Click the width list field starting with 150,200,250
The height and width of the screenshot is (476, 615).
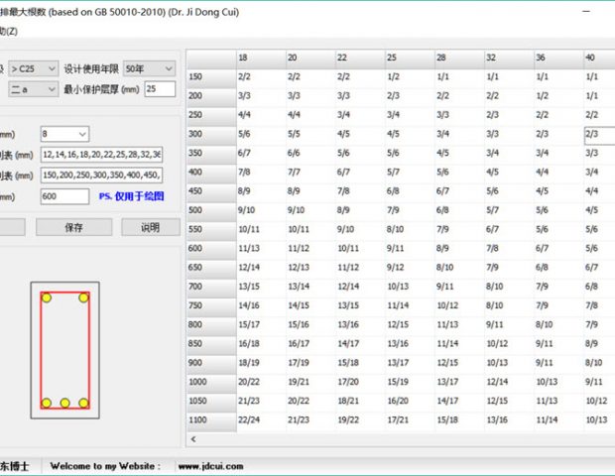click(x=100, y=176)
